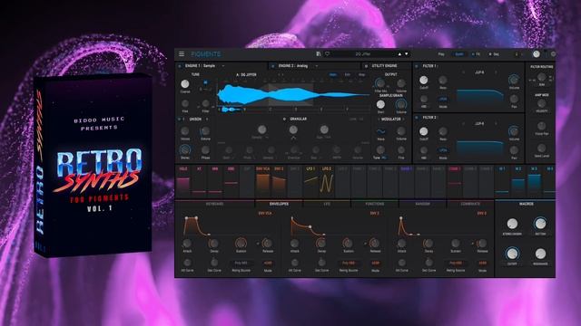Open the Functions modulation tab
Viewport: 581px width, 326px height.
375,204
